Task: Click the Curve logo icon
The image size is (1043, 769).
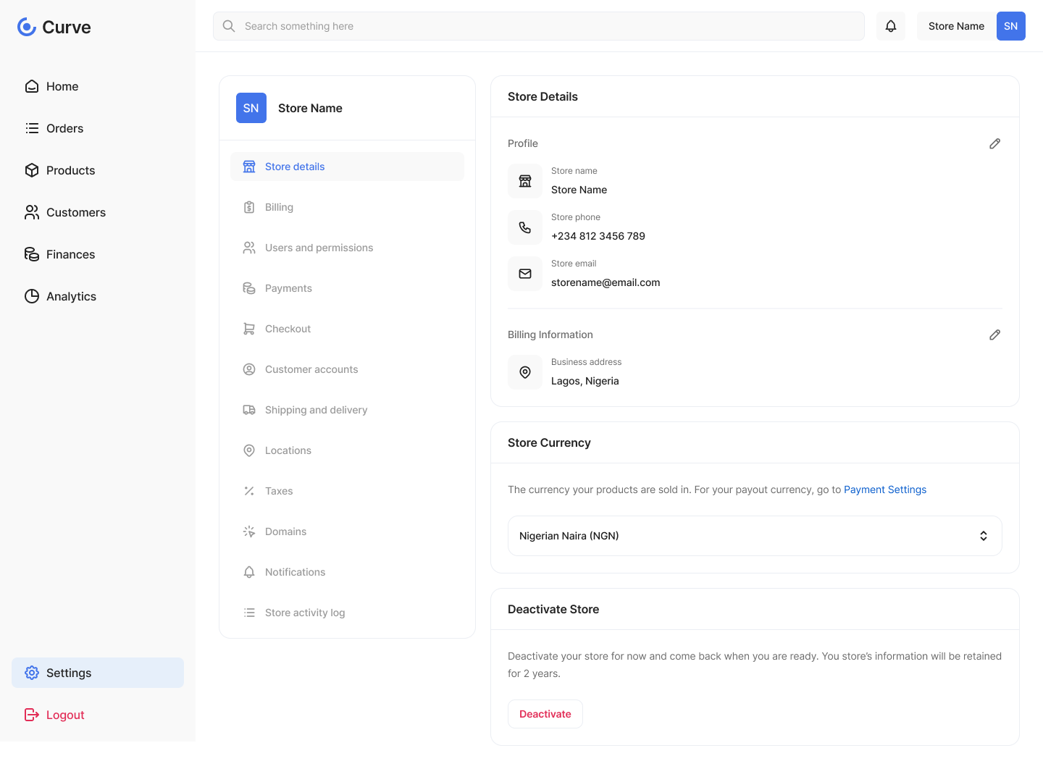Action: click(x=27, y=27)
